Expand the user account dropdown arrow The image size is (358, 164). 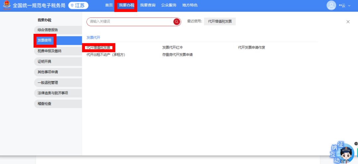pos(349,6)
